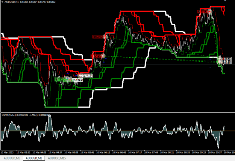
Task: Click the '10 Mar 03:33' time label
Action: (23, 152)
